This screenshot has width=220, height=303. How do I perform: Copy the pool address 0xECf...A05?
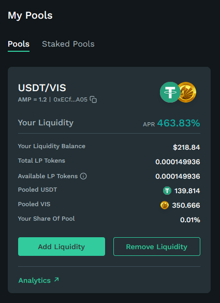(94, 99)
